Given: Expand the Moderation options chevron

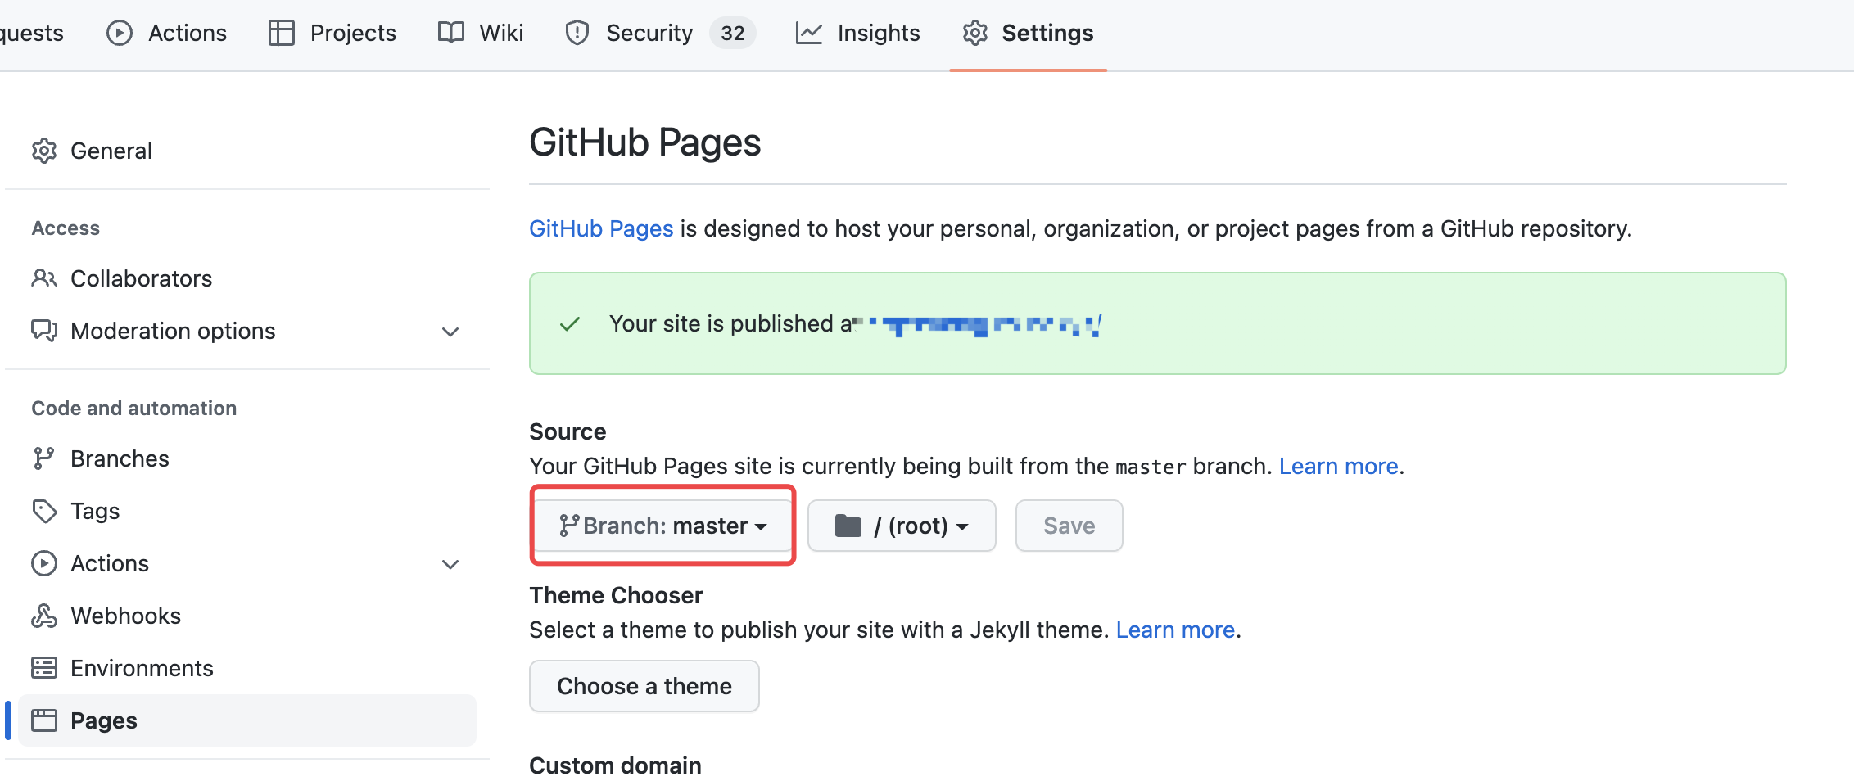Looking at the screenshot, I should pyautogui.click(x=450, y=332).
